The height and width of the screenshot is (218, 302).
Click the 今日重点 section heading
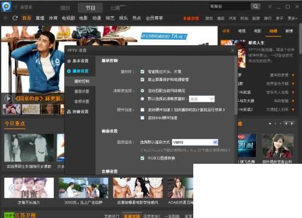(15, 123)
